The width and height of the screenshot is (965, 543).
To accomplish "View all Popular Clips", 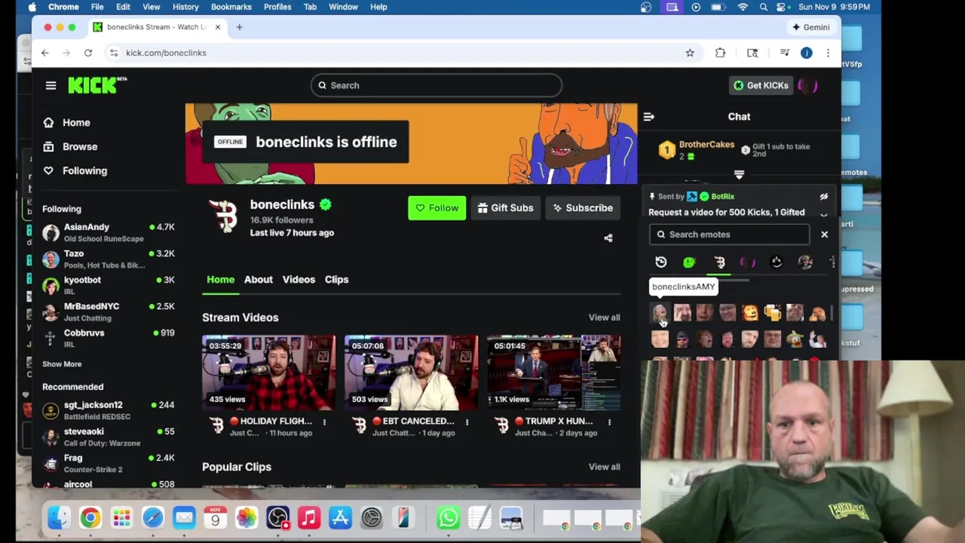I will pos(604,467).
